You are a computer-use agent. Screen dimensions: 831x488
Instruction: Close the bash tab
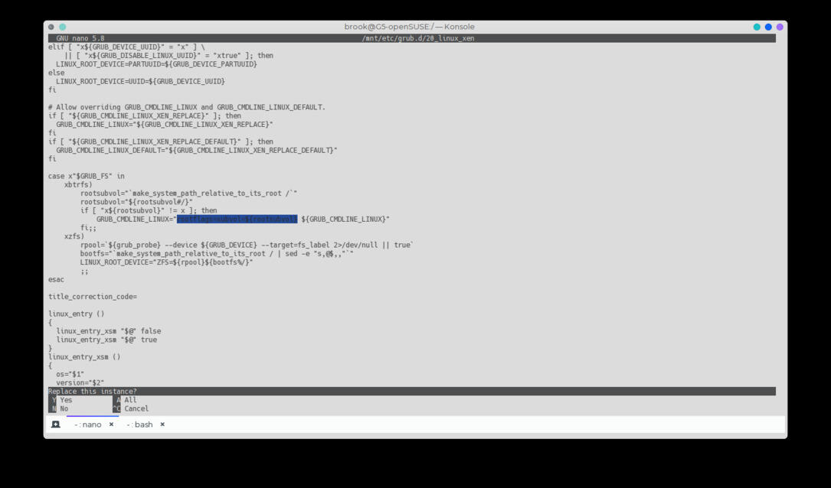[162, 425]
